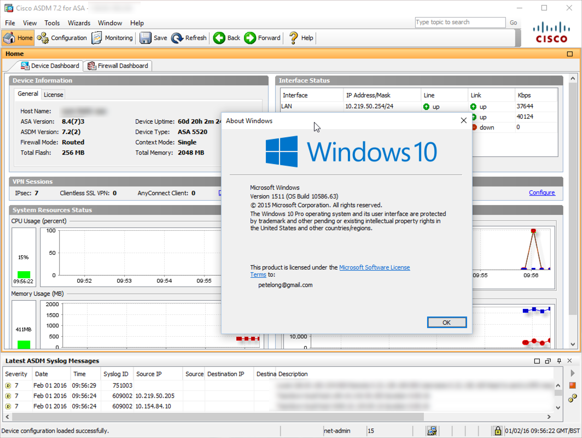
Task: Click the red stop syslog icon
Action: point(572,386)
